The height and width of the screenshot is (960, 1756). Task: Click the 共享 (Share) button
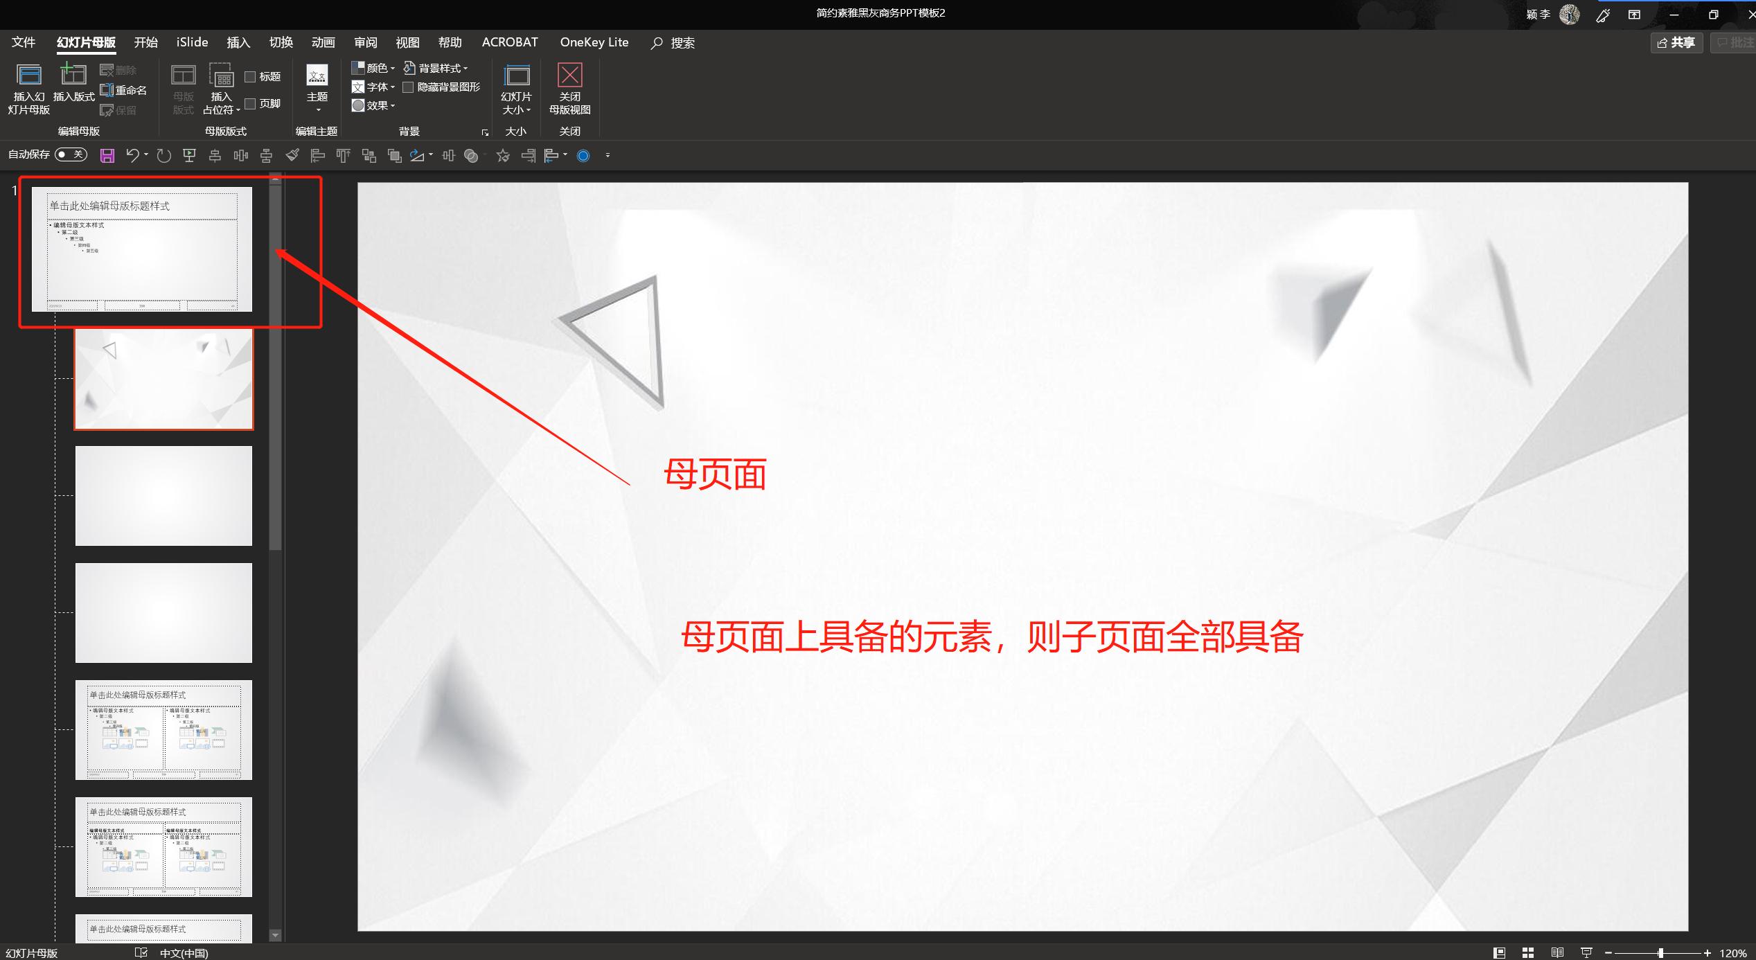pos(1676,42)
